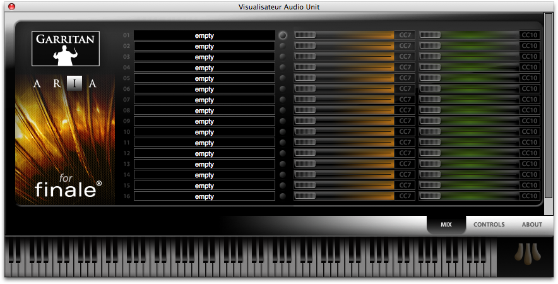Open instrument slot 08 'empty' menu
The width and height of the screenshot is (558, 284).
pos(204,110)
